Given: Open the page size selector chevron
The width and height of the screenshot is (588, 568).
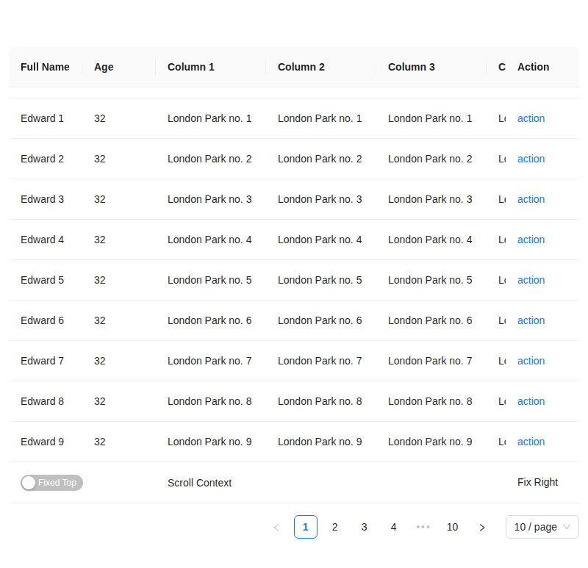Looking at the screenshot, I should pos(567,527).
